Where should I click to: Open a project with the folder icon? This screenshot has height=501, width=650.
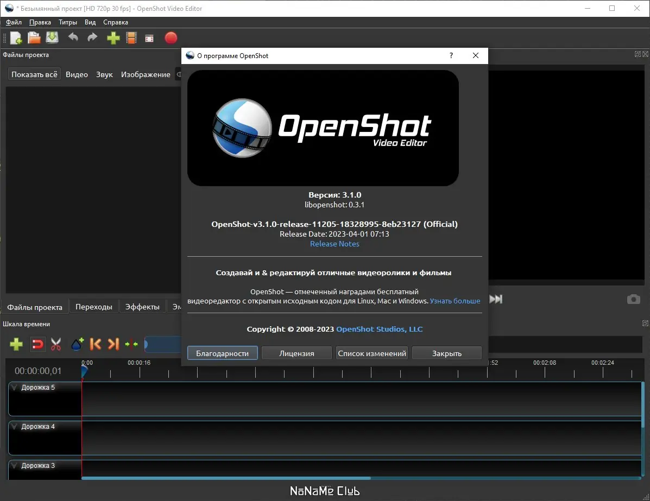pyautogui.click(x=34, y=37)
